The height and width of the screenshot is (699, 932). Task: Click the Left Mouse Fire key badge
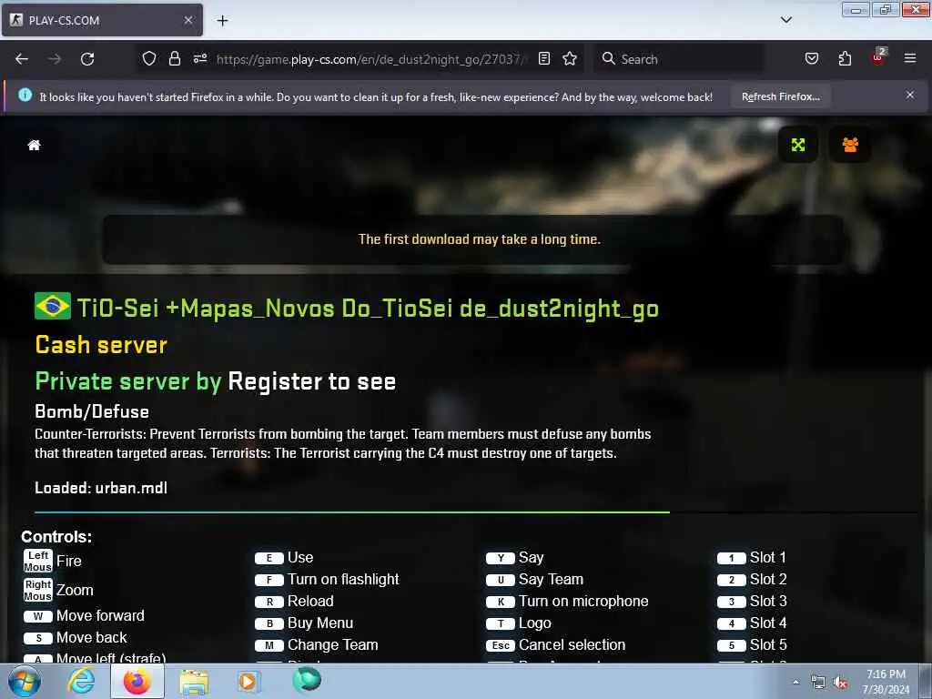38,561
